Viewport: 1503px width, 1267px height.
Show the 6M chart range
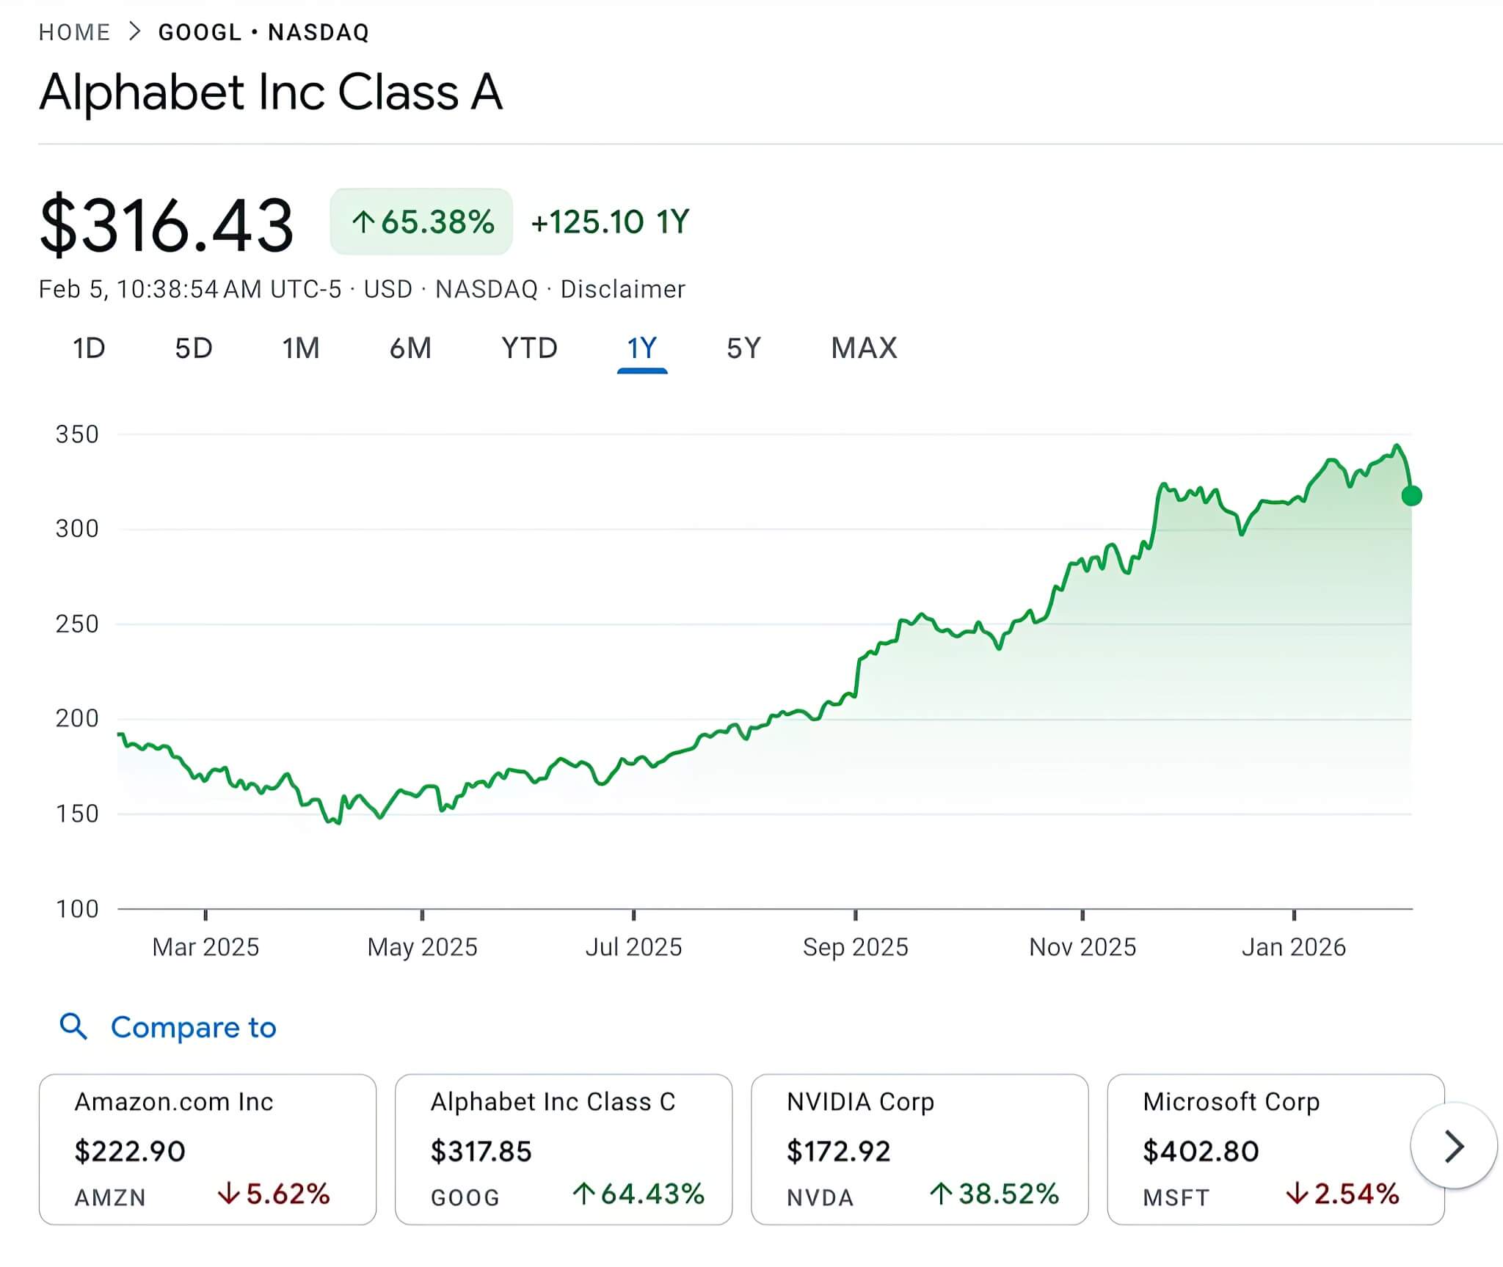tap(410, 348)
